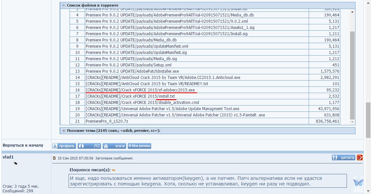371x194 pixels.
Task: Open the 'www' home page button
Action: click(114, 146)
